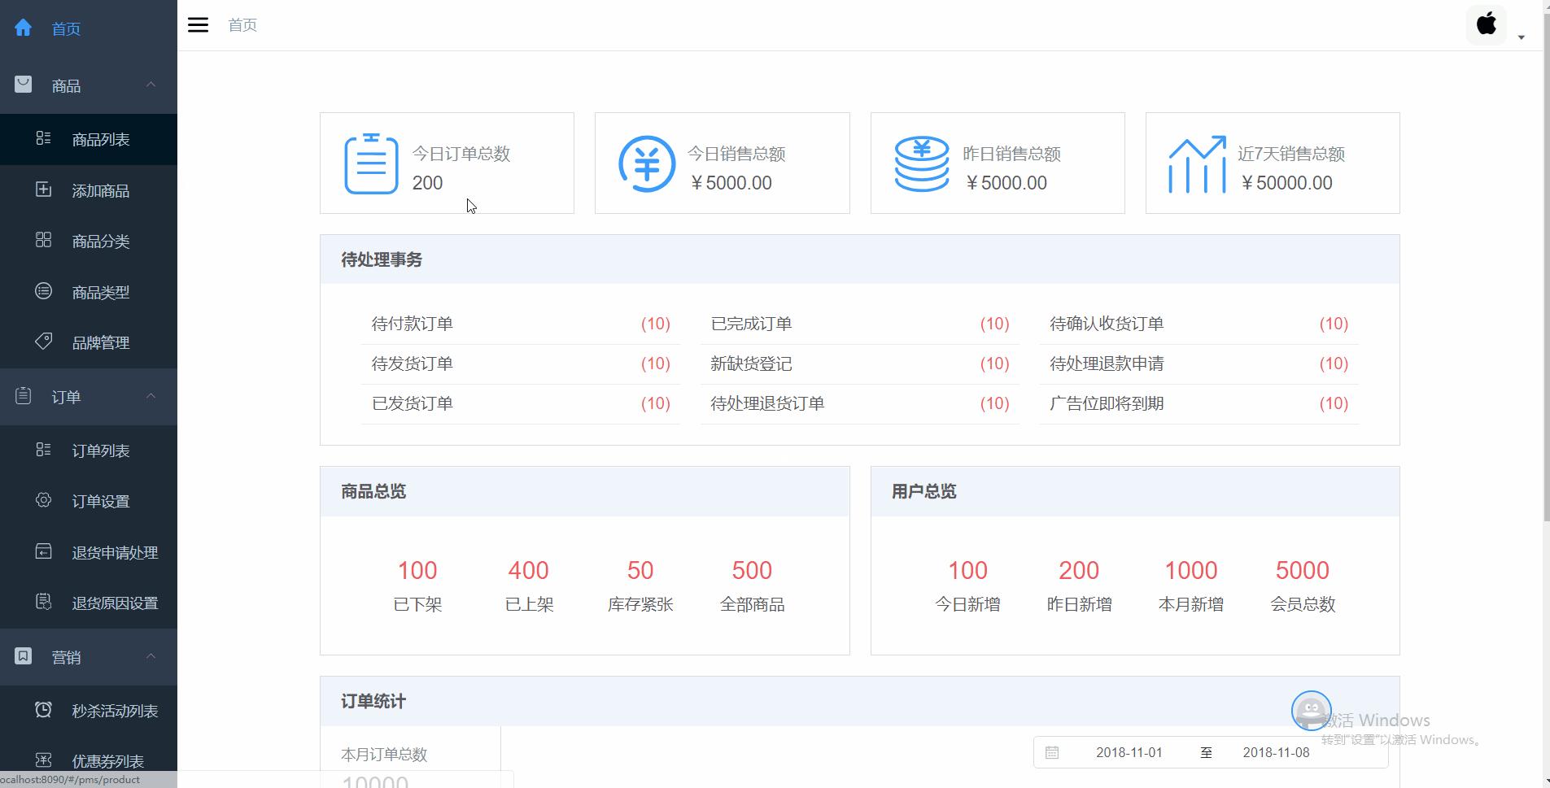The image size is (1550, 788).
Task: Set end date 2018-11-08 field
Action: (x=1276, y=752)
